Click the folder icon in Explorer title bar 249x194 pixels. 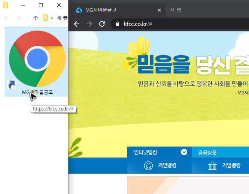click(6, 5)
